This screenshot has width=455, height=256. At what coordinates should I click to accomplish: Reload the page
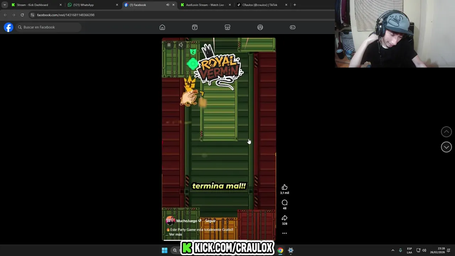(22, 15)
